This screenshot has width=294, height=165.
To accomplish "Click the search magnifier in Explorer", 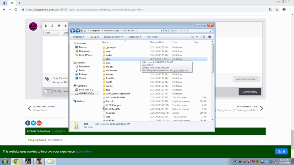I will 211,31.
